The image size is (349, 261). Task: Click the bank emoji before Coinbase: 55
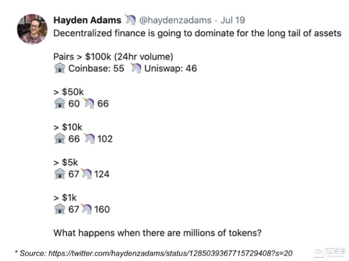(60, 68)
